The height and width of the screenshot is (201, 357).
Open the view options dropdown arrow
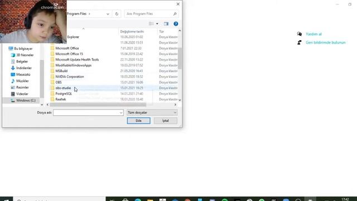157,23
